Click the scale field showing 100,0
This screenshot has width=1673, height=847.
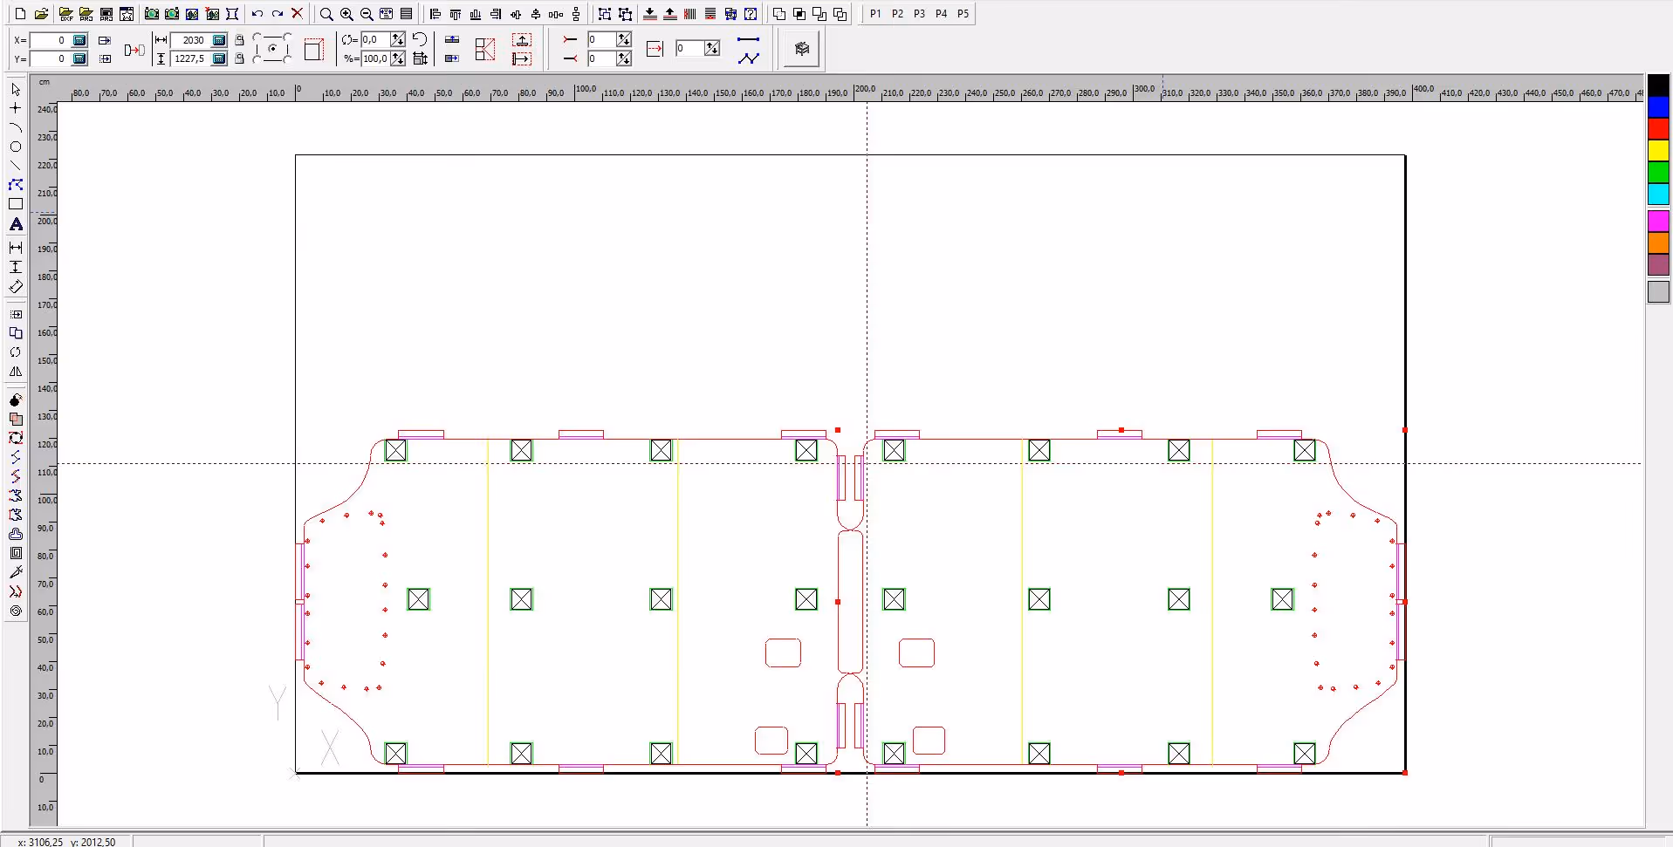tap(376, 58)
